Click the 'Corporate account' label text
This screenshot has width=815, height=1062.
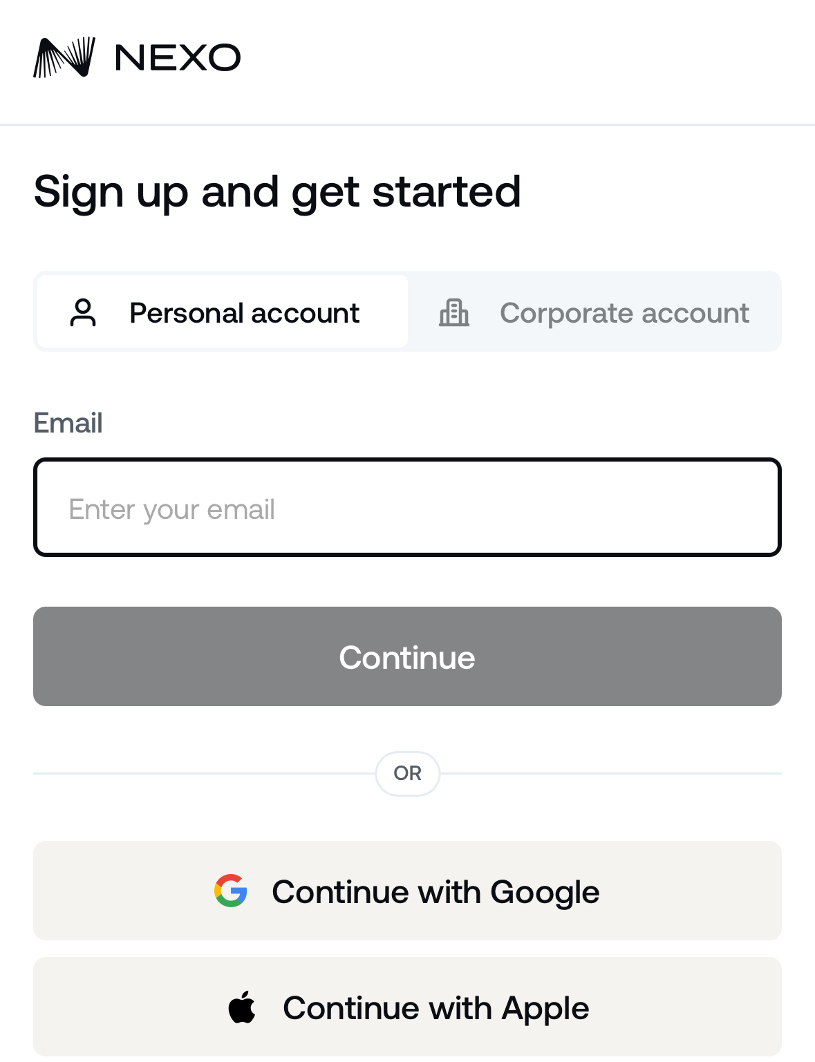point(624,313)
